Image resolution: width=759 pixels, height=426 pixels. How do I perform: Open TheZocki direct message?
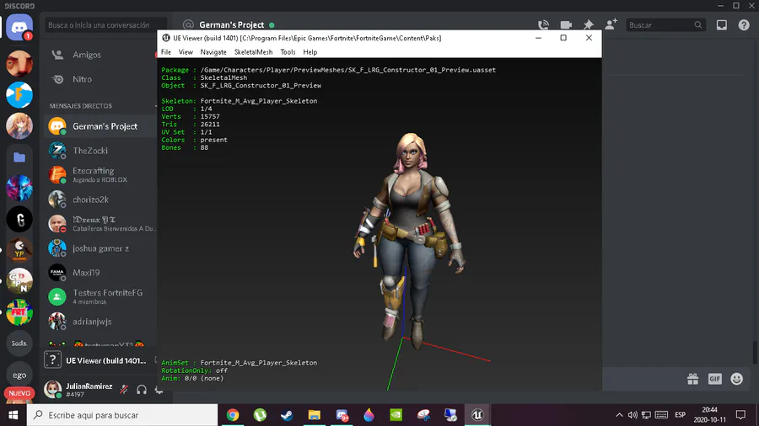[x=100, y=151]
